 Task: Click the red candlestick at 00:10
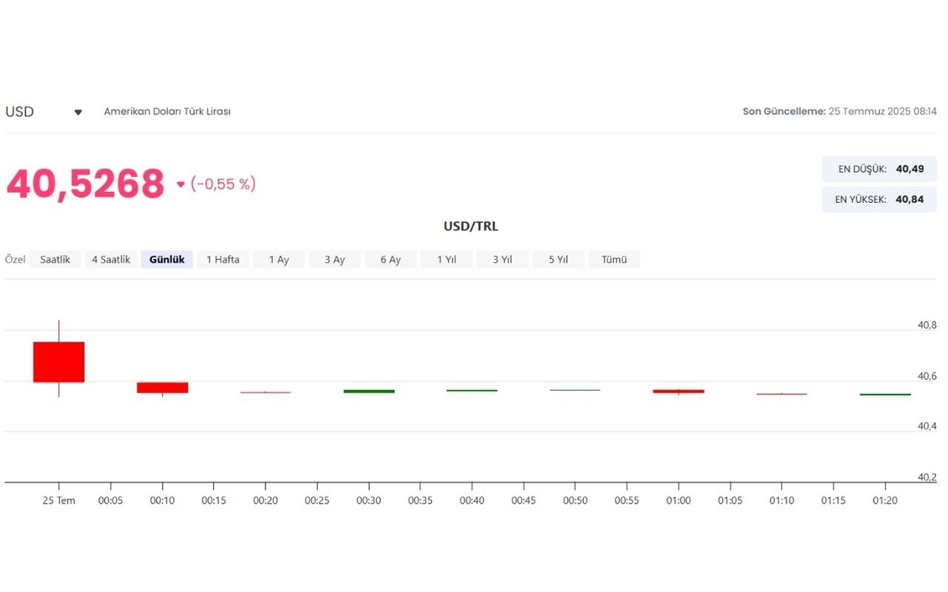click(162, 388)
